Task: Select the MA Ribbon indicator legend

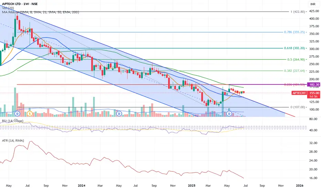Action: coord(40,12)
